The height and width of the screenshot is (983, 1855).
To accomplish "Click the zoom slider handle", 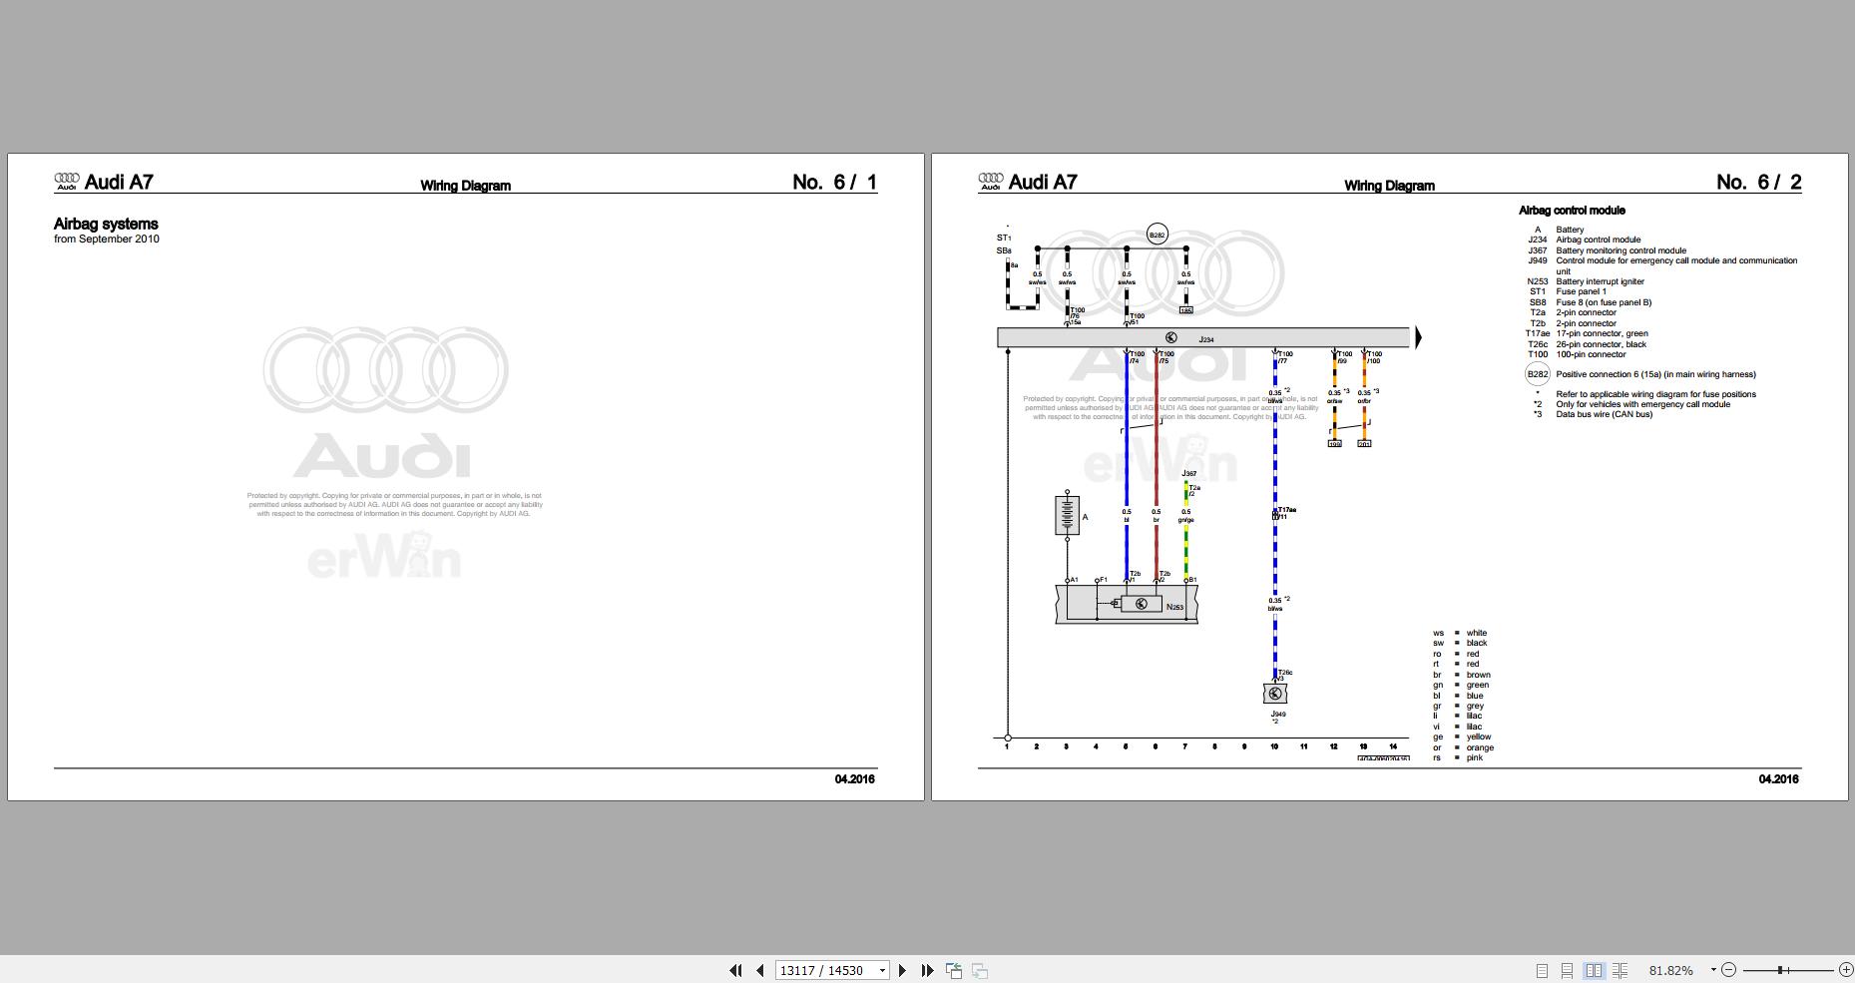I will click(x=1779, y=970).
